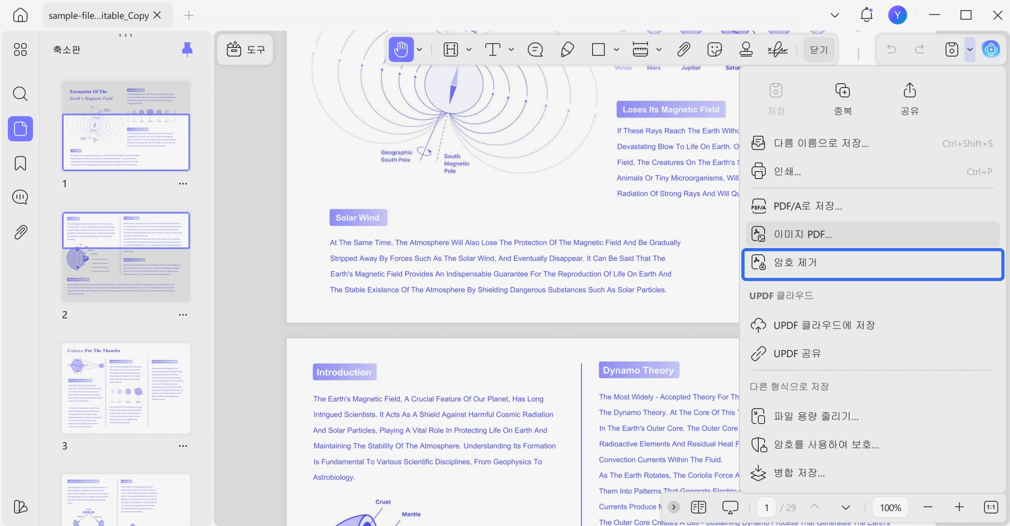This screenshot has width=1010, height=526.
Task: Redo the last action
Action: click(x=920, y=49)
